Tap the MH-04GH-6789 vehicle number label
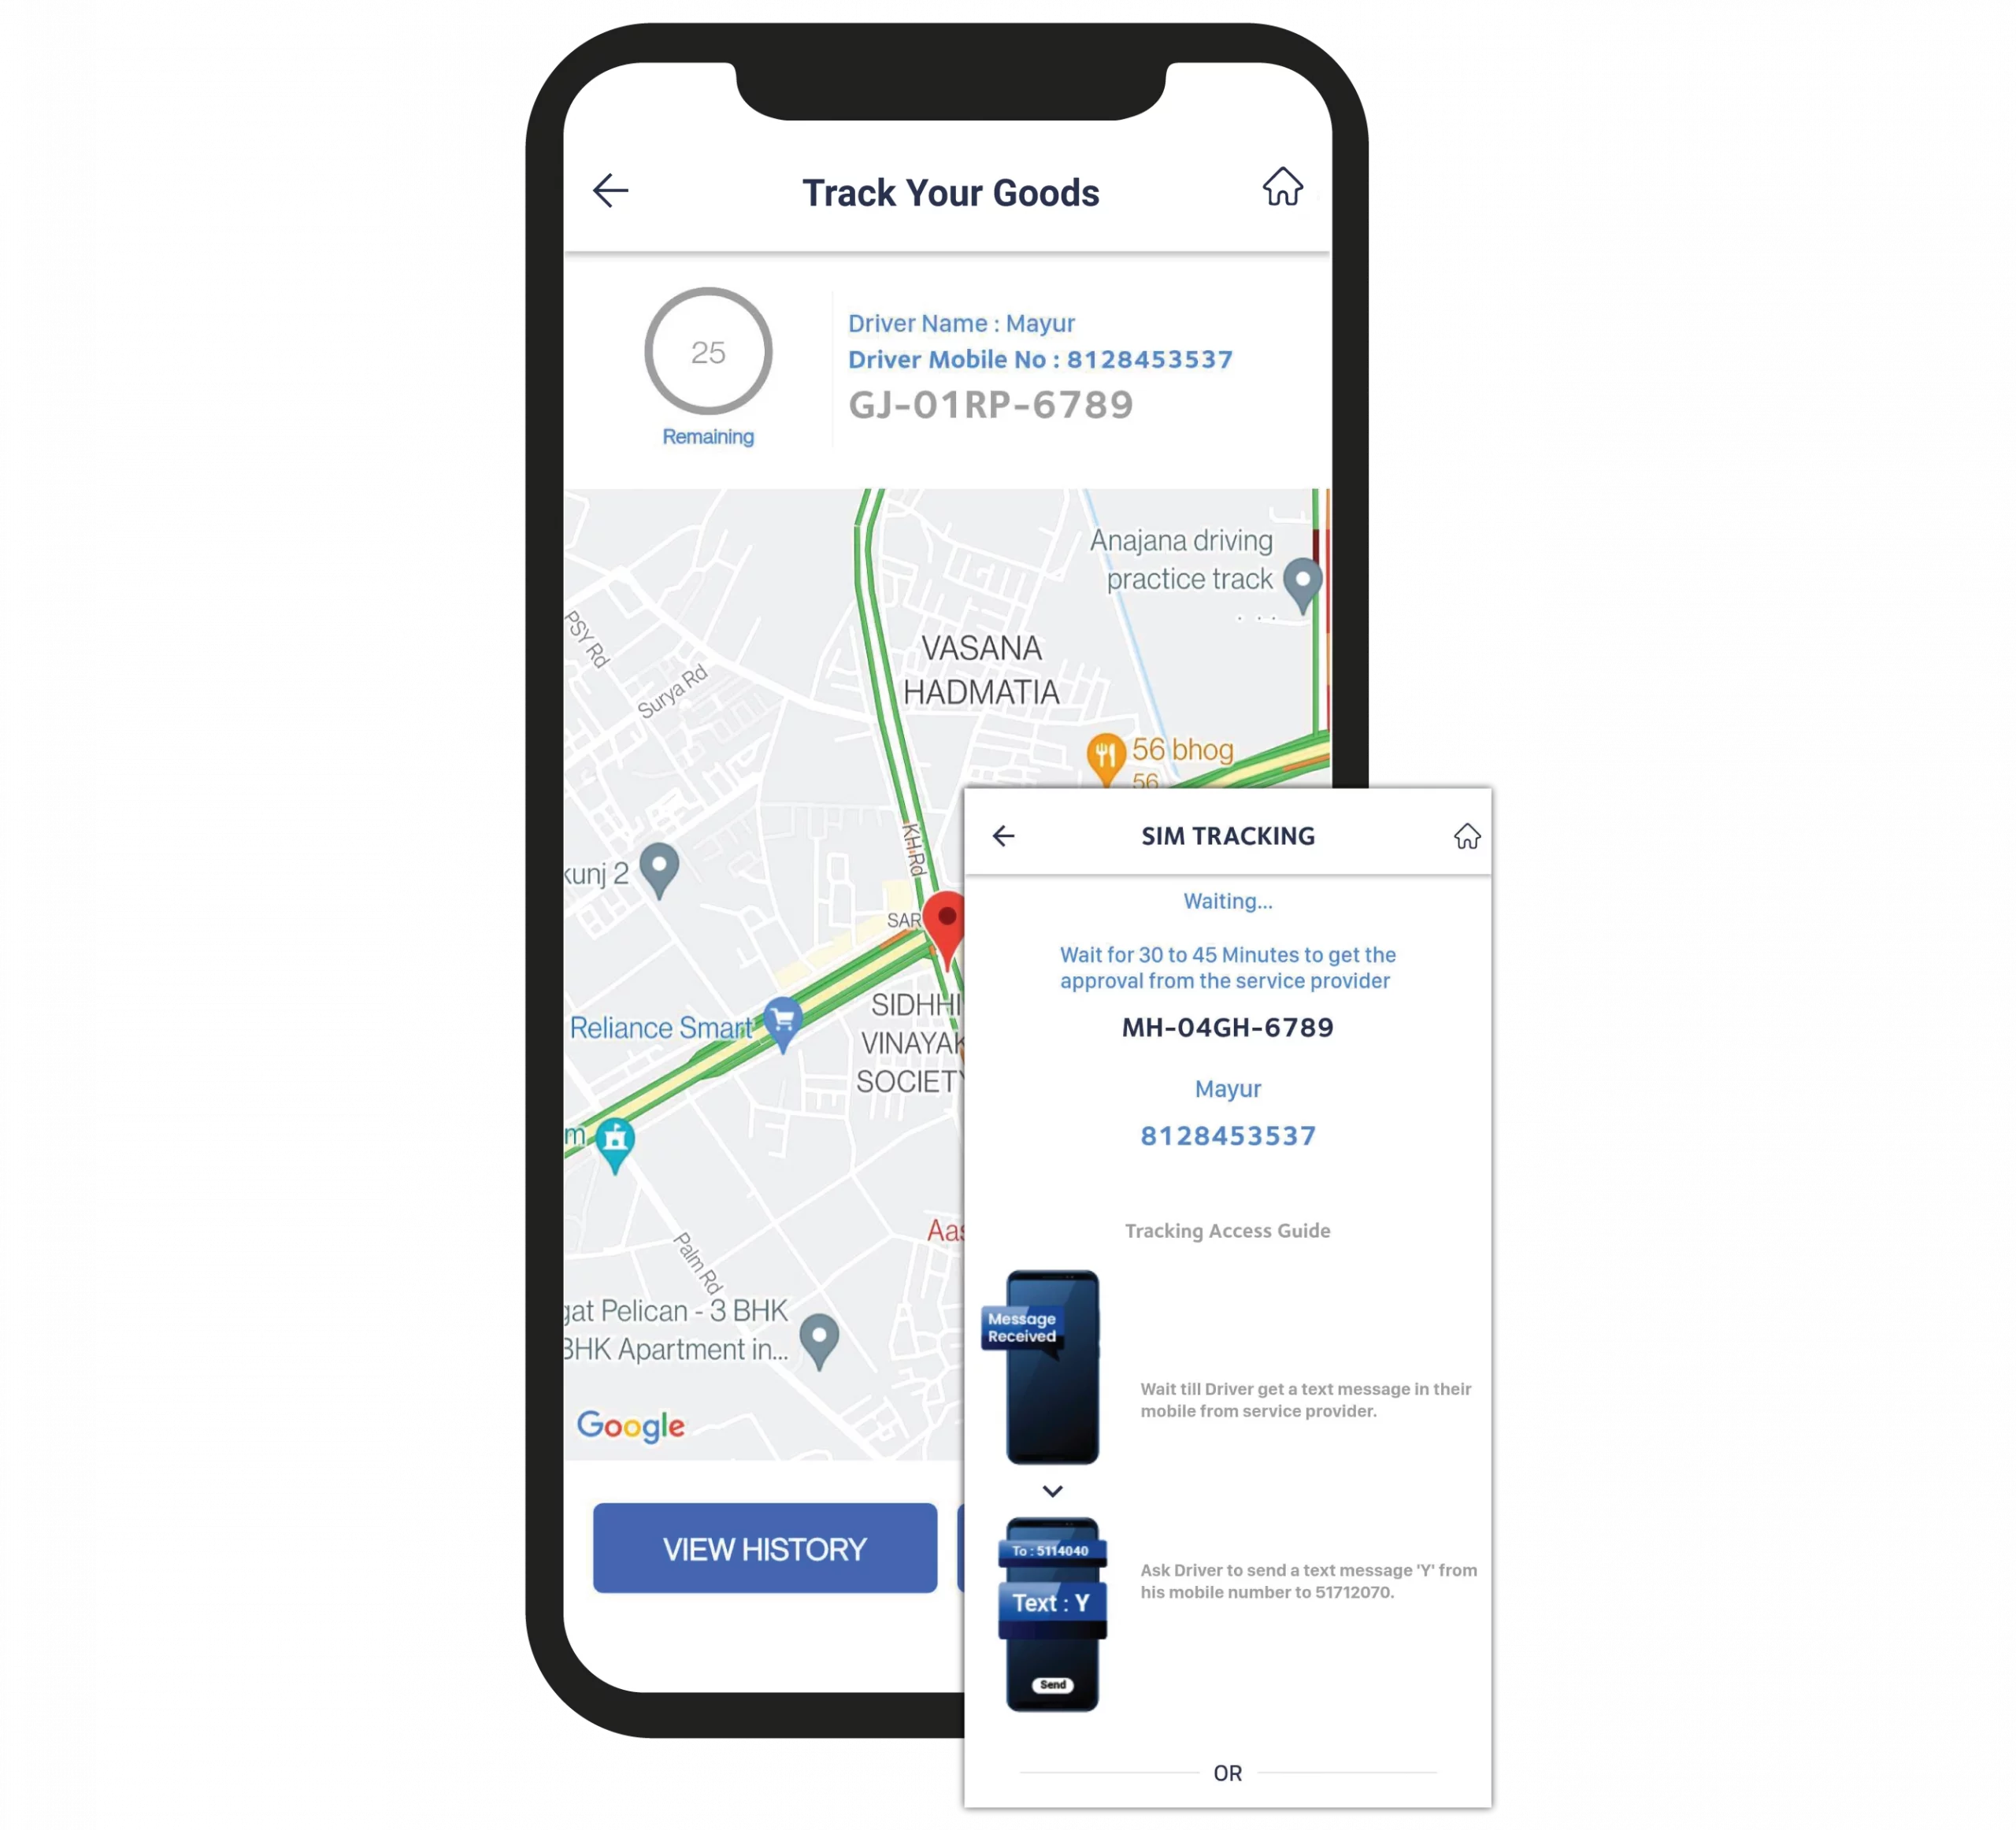 point(1235,1028)
